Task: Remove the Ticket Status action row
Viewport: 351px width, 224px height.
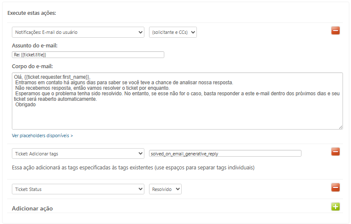Action: pos(335,187)
